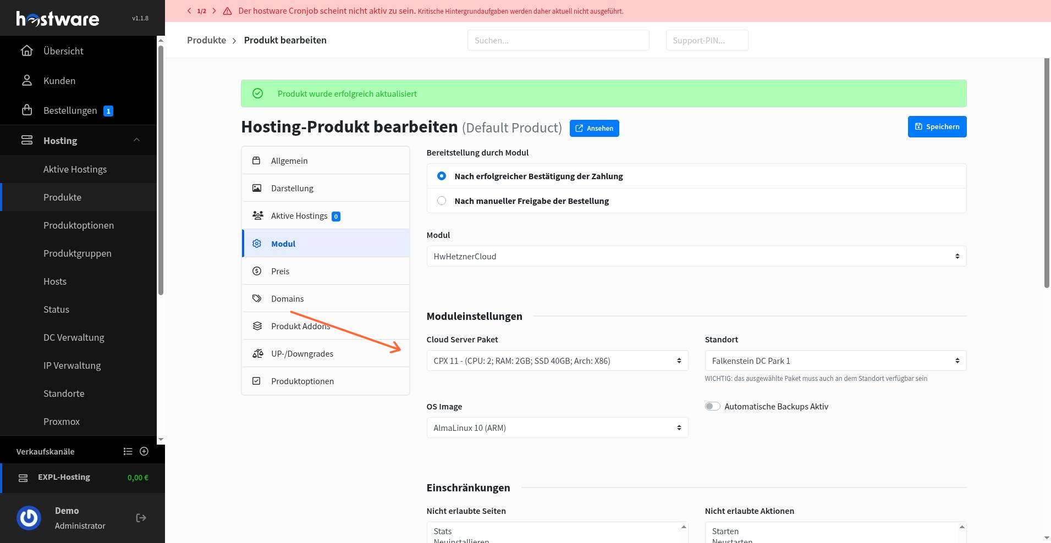The image size is (1051, 543).
Task: Click the Produkte breadcrumb link
Action: (x=206, y=40)
